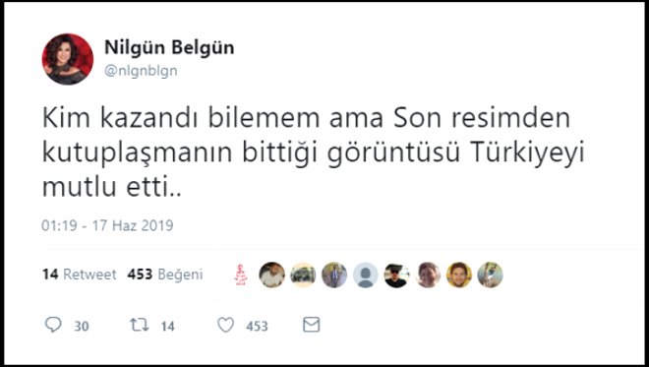Viewport: 649px width, 367px height.
Task: Click the retweet arrows icon
Action: (x=139, y=325)
